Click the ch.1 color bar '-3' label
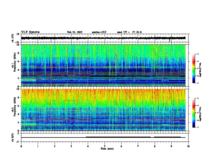 pyautogui.click(x=197, y=54)
